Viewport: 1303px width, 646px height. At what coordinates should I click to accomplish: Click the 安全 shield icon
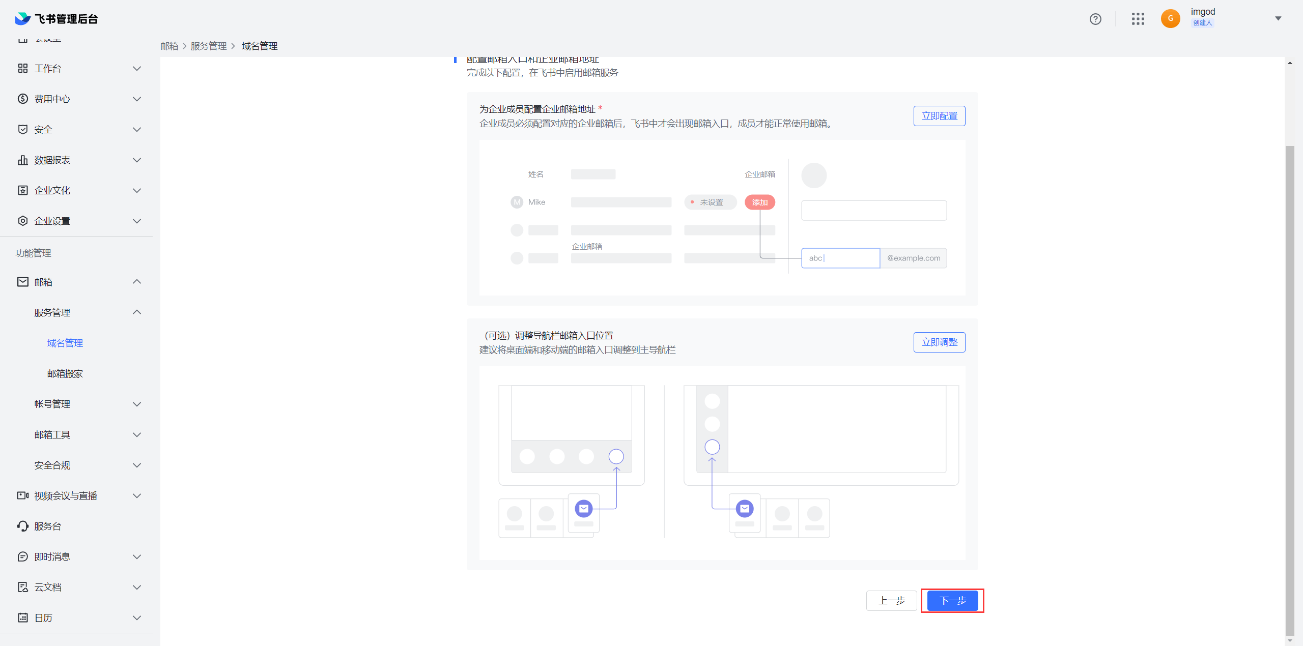click(x=23, y=129)
